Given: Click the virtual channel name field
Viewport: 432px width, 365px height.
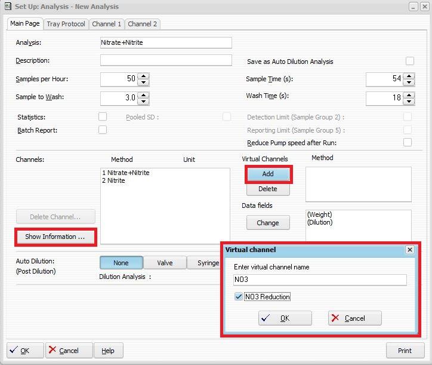Looking at the screenshot, I should (320, 280).
